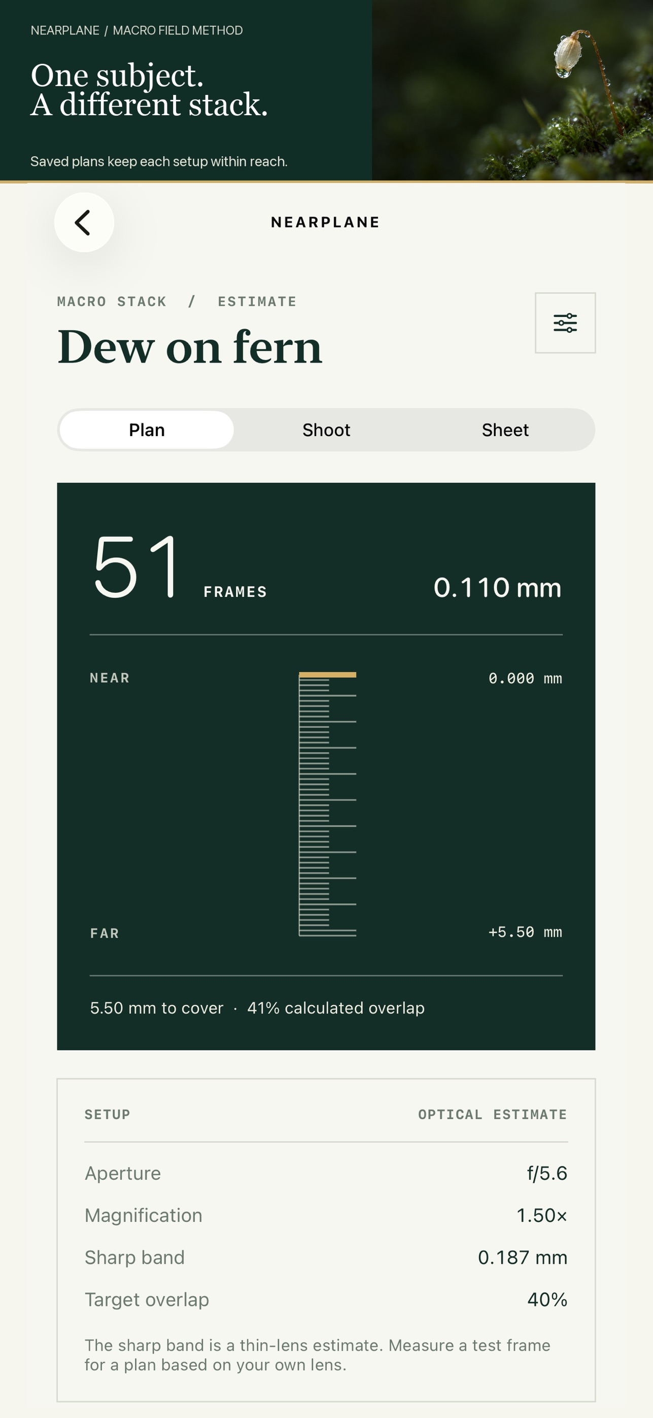Click the thin-lens estimate note
Viewport: 653px width, 1418px height.
tap(318, 1355)
